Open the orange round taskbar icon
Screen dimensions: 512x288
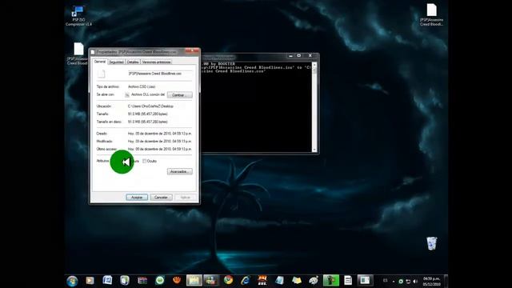(x=177, y=281)
